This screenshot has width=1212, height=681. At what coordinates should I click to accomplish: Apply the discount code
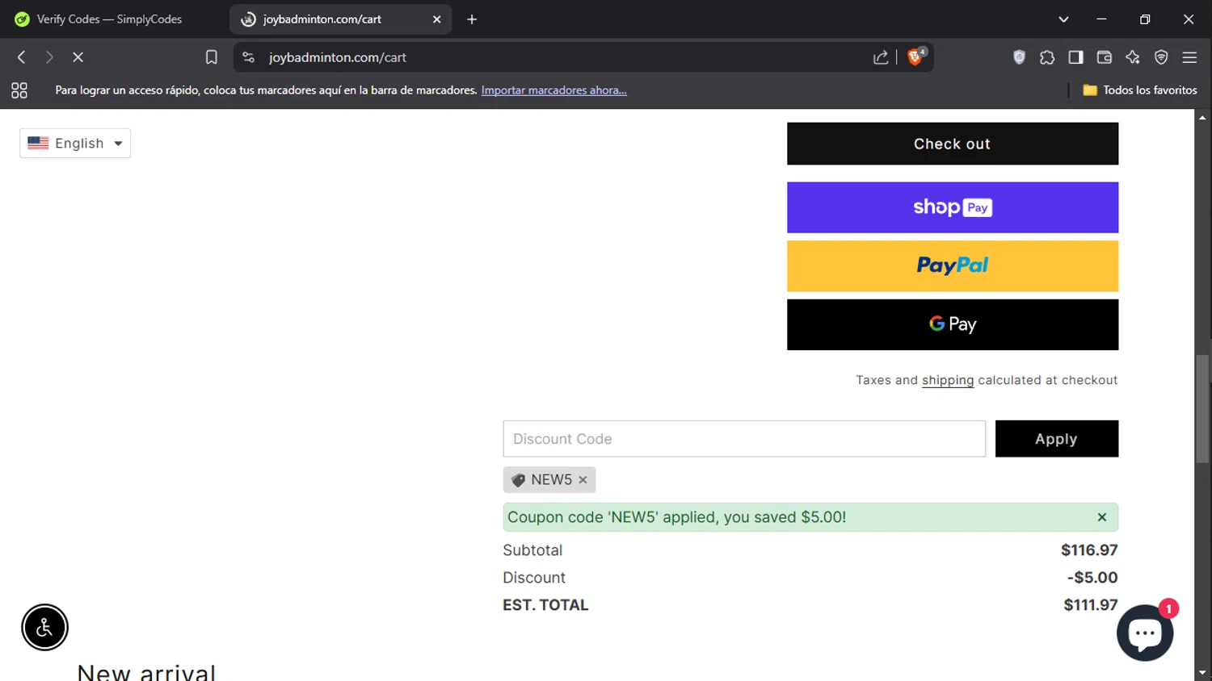coord(1057,439)
